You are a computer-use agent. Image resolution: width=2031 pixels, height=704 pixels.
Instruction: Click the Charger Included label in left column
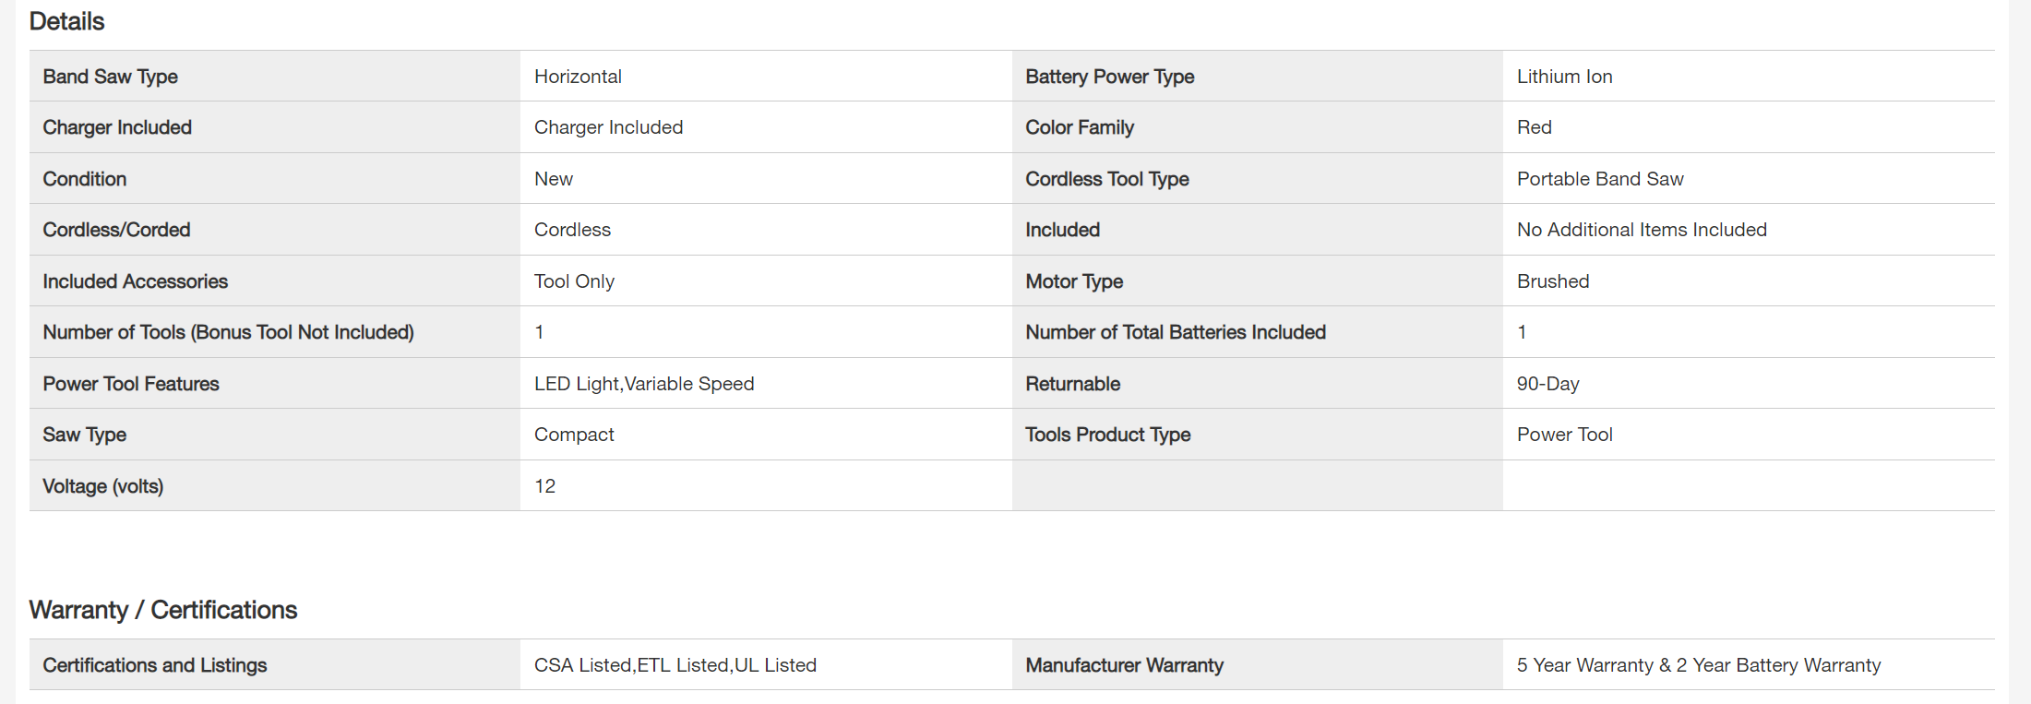click(x=117, y=127)
